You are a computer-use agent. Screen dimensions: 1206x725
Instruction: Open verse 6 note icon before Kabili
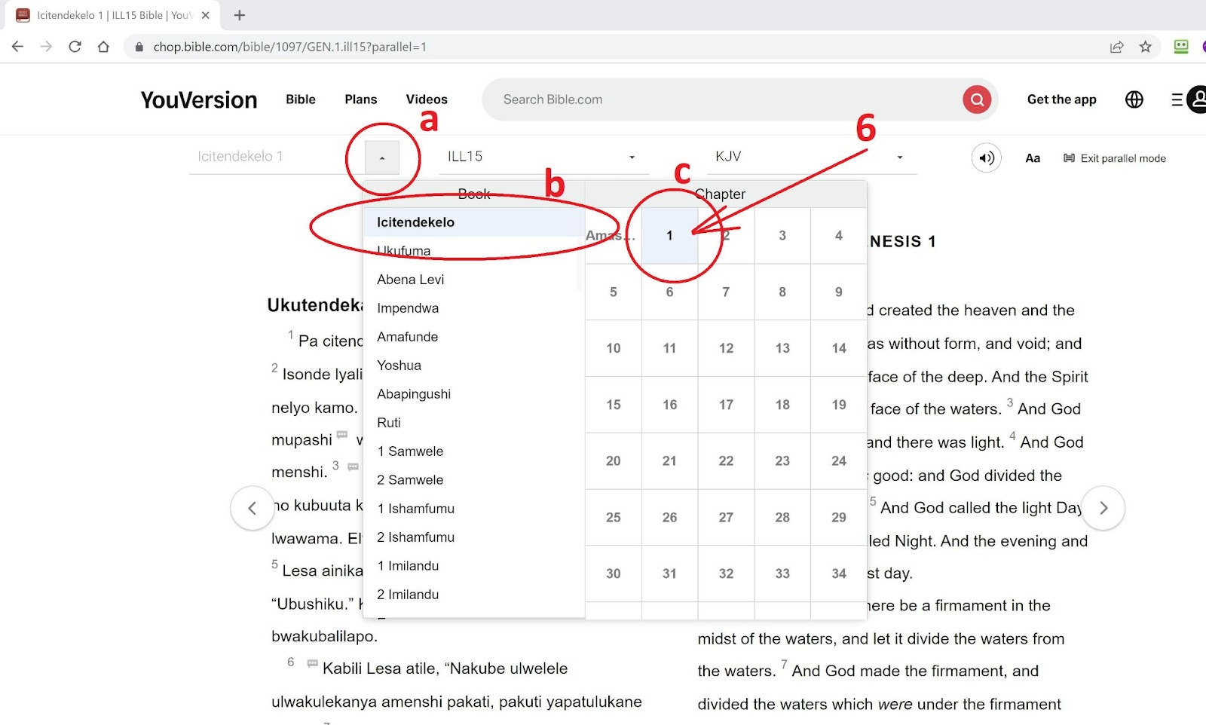[x=312, y=663]
